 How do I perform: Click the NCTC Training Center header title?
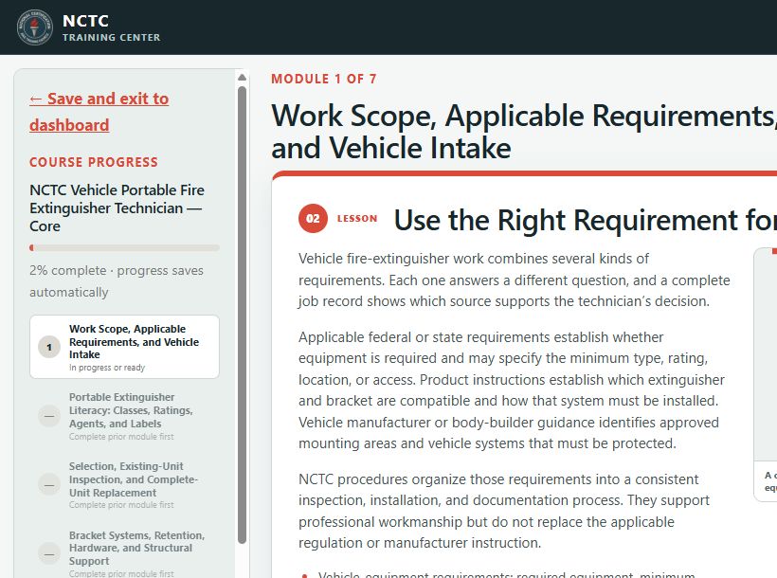tap(111, 27)
